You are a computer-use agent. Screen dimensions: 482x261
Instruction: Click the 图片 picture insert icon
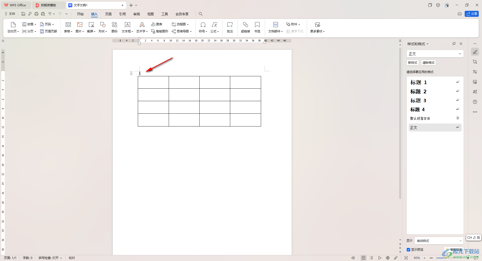[80, 27]
